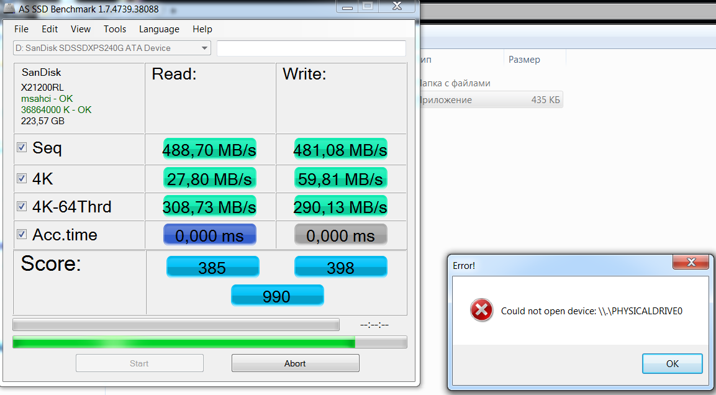
Task: Click the X21200RL firmware text
Action: tap(42, 87)
